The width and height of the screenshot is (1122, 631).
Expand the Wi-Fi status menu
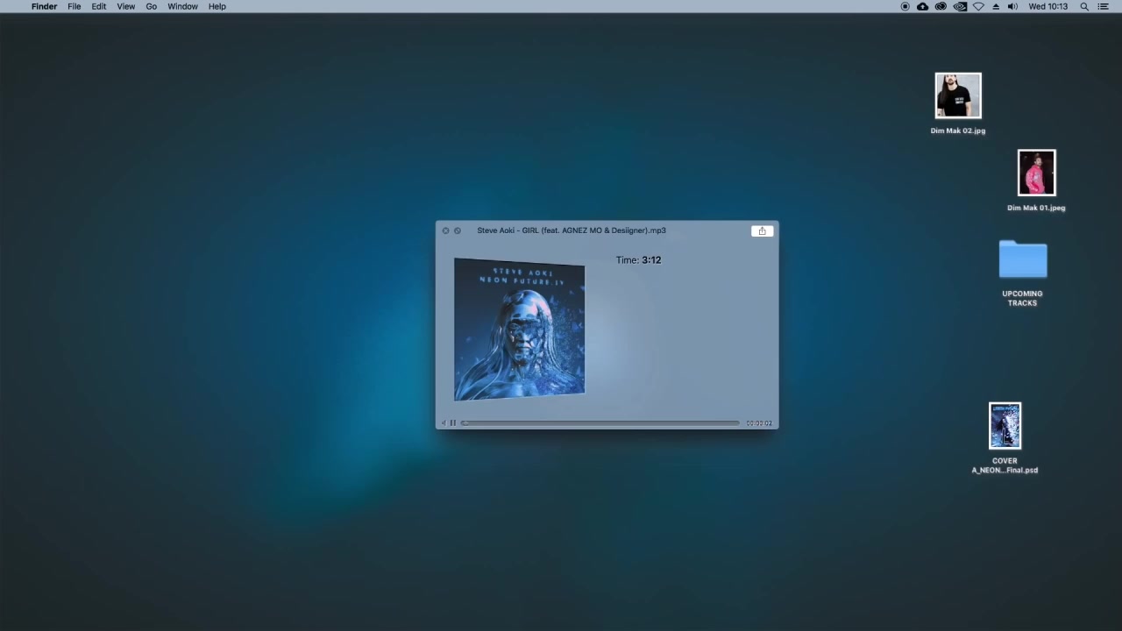(978, 6)
